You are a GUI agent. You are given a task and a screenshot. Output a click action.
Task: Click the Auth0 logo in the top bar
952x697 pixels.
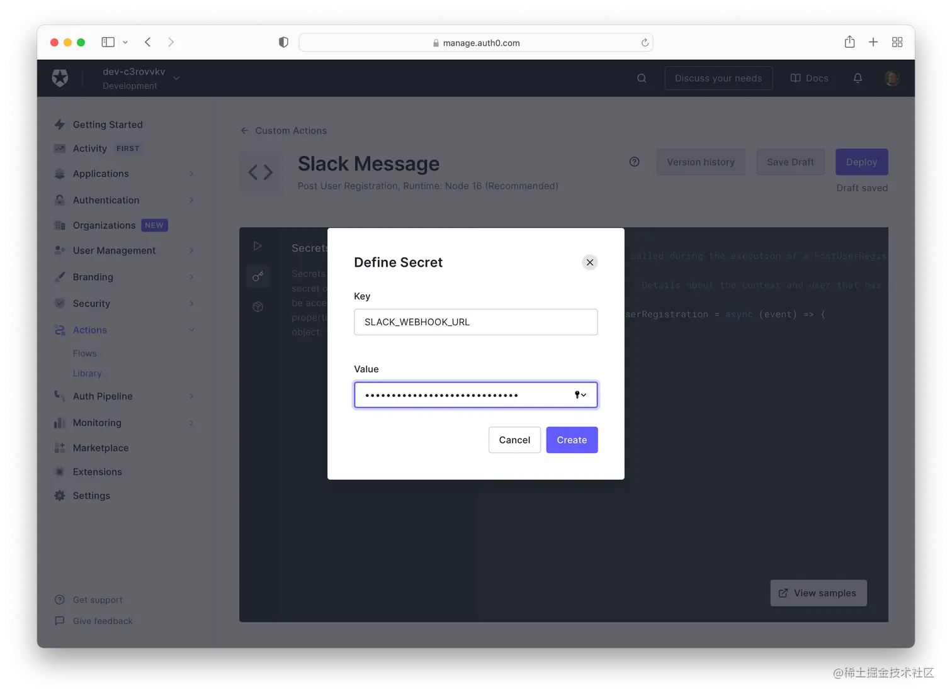point(60,78)
